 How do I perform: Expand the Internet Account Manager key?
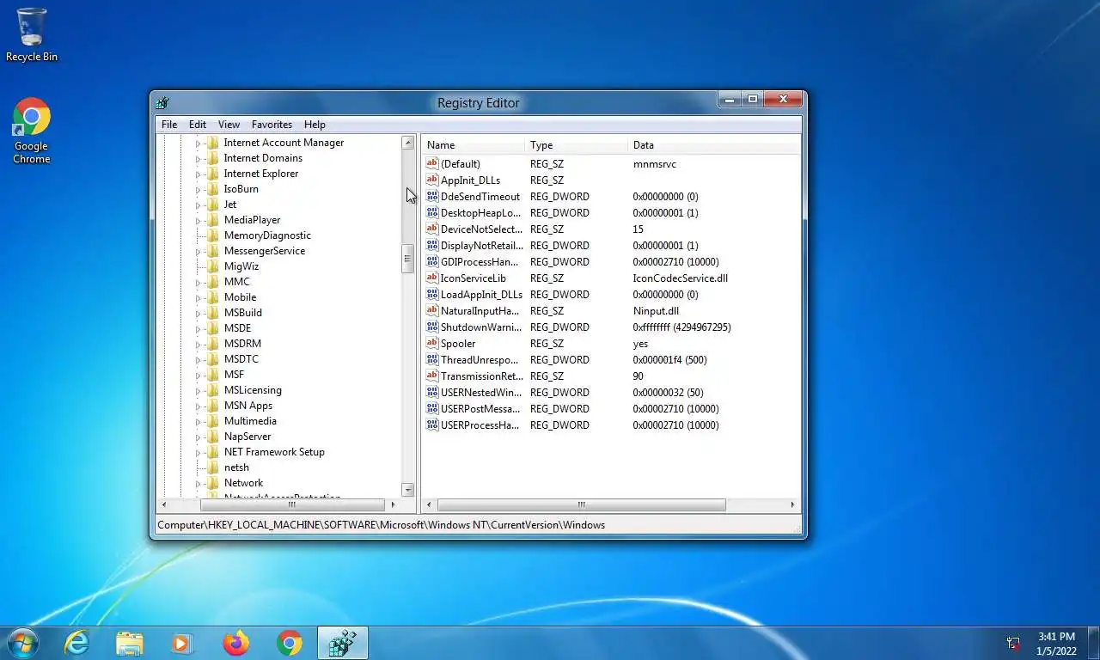tap(198, 143)
